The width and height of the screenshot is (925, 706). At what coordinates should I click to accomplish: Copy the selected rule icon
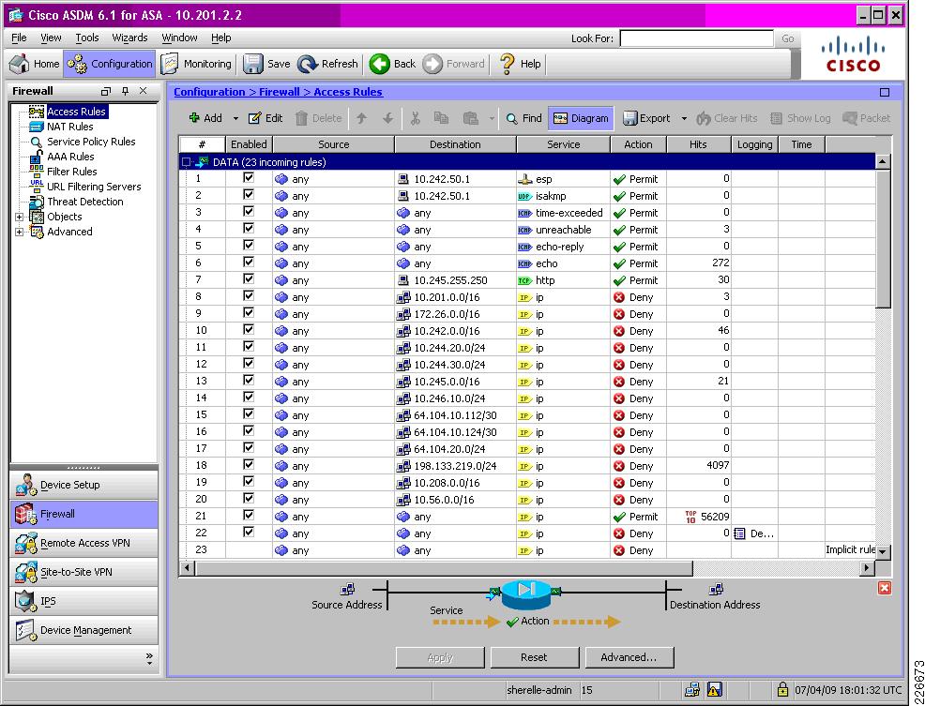(441, 118)
